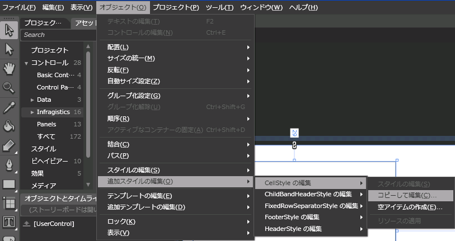Select the Pen tool
This screenshot has width=455, height=241.
point(8,164)
